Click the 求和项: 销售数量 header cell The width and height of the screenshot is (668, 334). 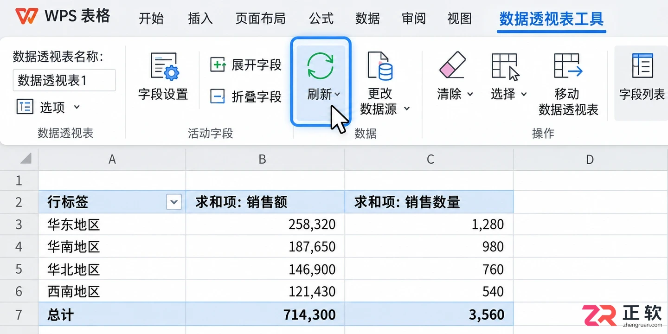[429, 202]
